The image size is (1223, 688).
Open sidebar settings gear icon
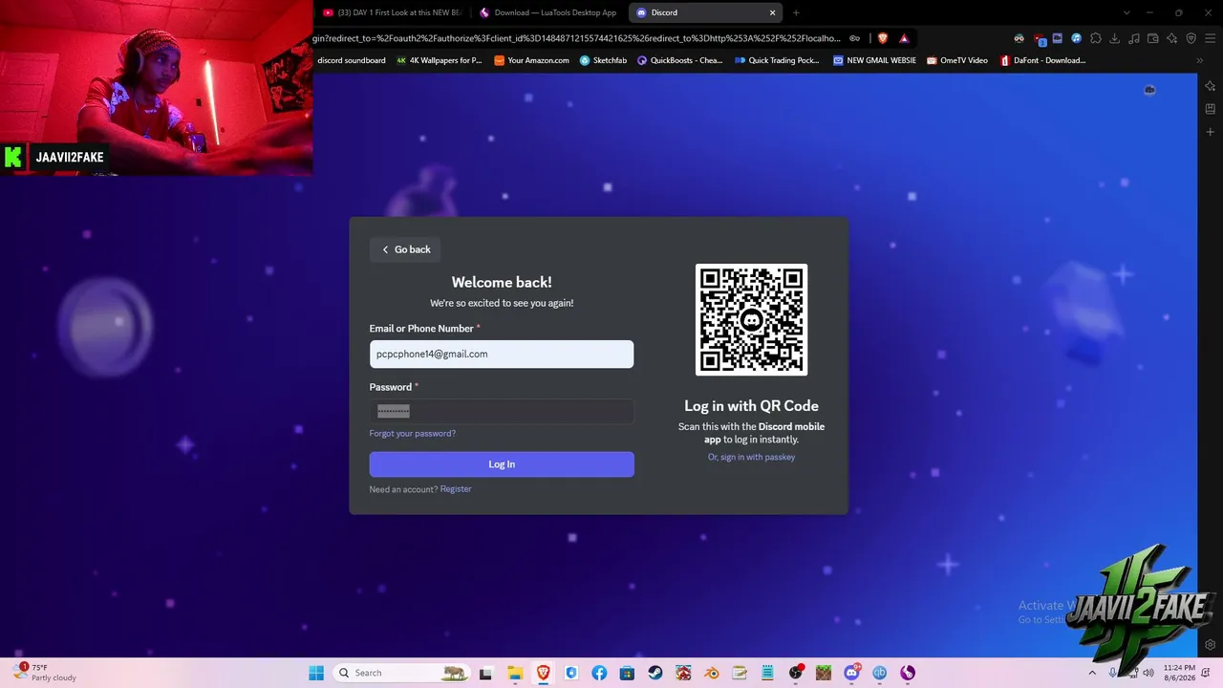1211,645
